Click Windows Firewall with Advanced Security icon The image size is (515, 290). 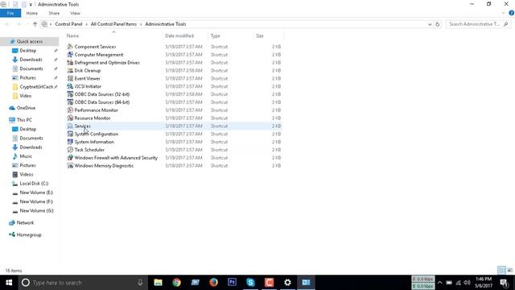[x=70, y=158]
